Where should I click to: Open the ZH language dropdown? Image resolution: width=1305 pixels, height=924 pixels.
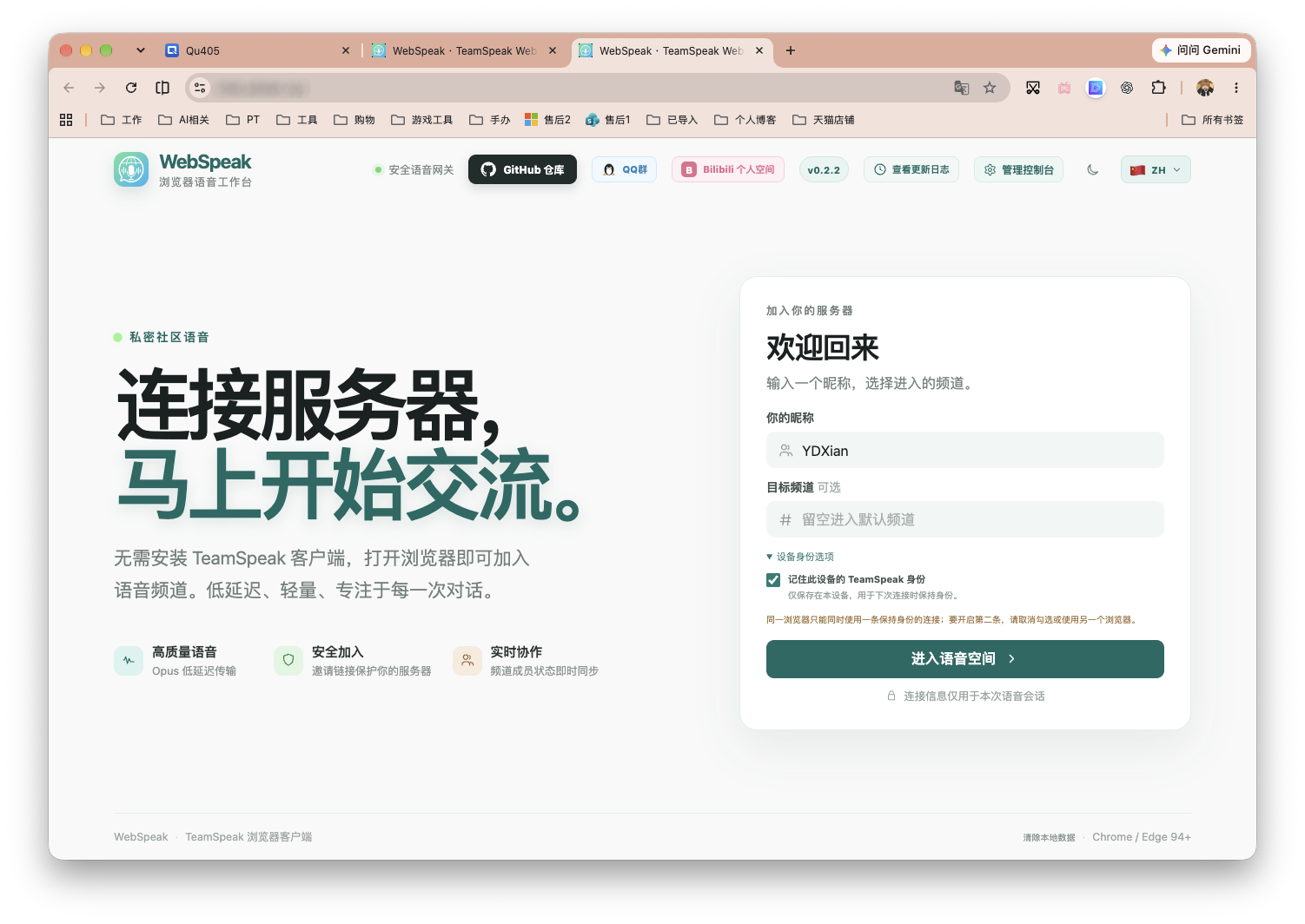1156,170
